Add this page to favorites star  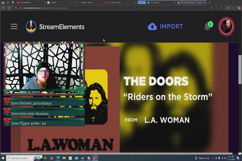pyautogui.click(x=222, y=8)
